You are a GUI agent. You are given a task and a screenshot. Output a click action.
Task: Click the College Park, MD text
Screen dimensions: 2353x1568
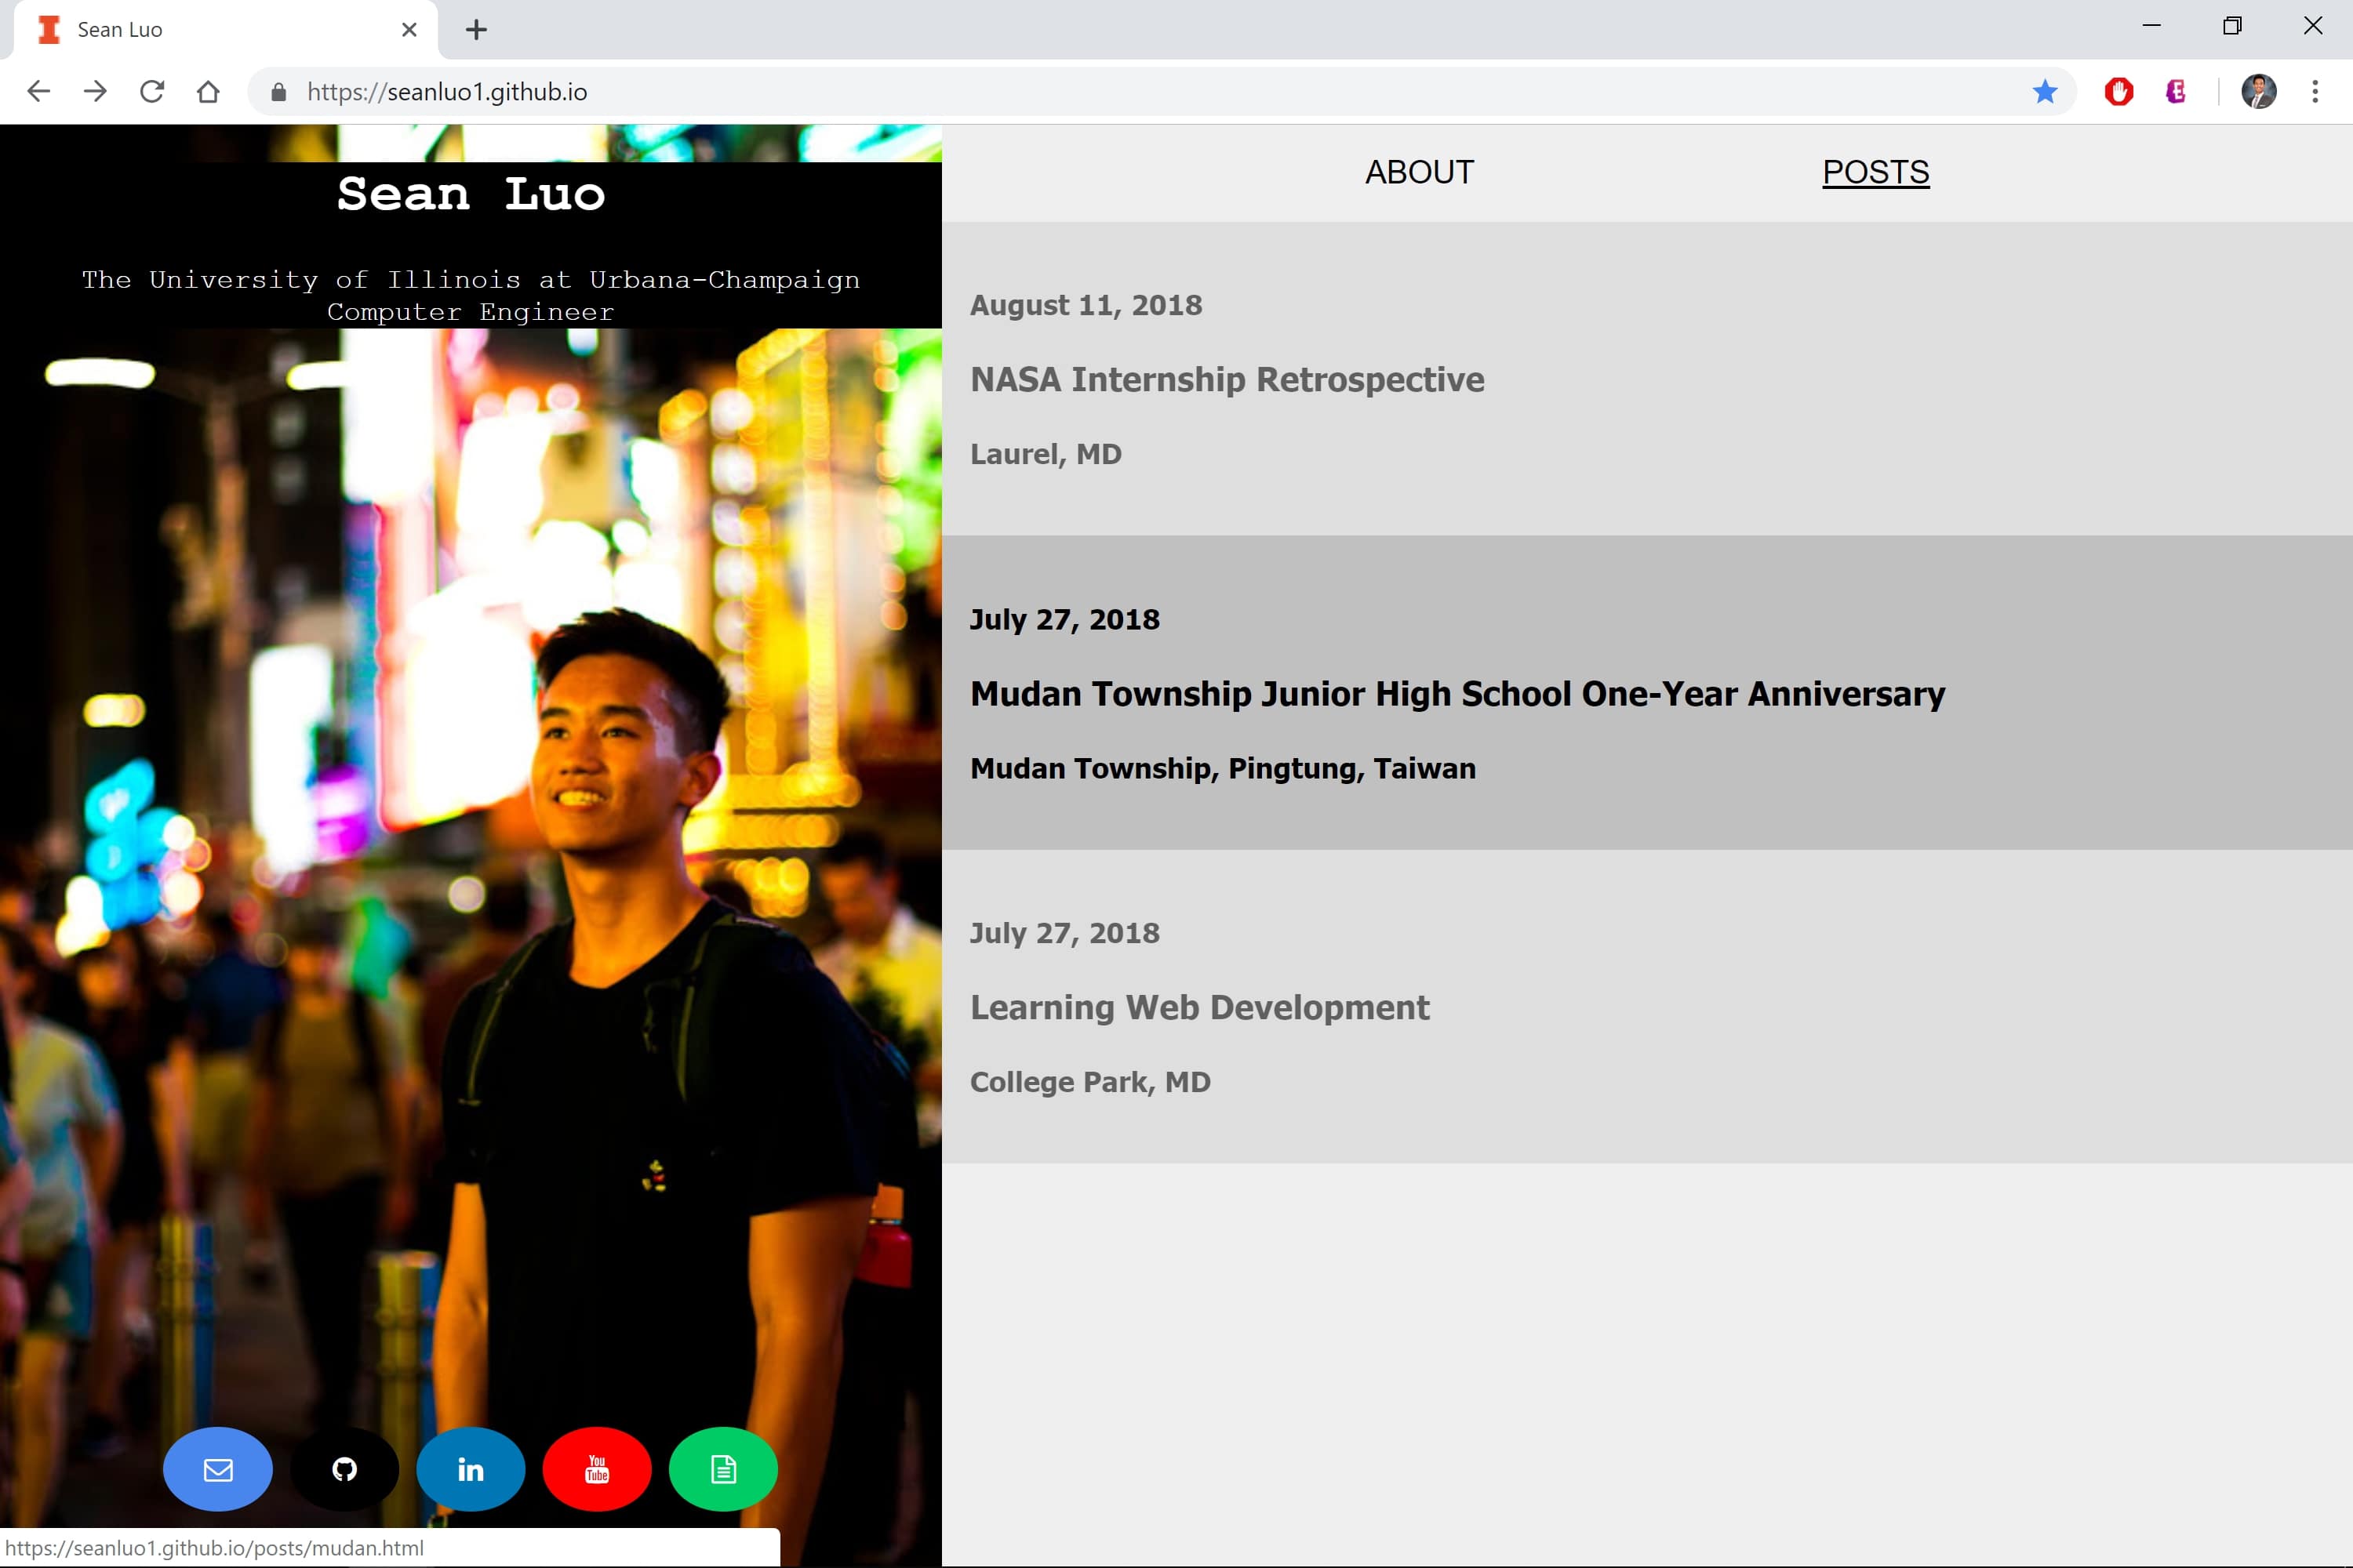[x=1089, y=1082]
